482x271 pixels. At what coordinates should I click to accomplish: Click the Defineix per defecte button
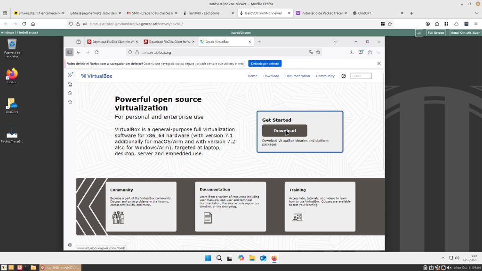pos(265,64)
